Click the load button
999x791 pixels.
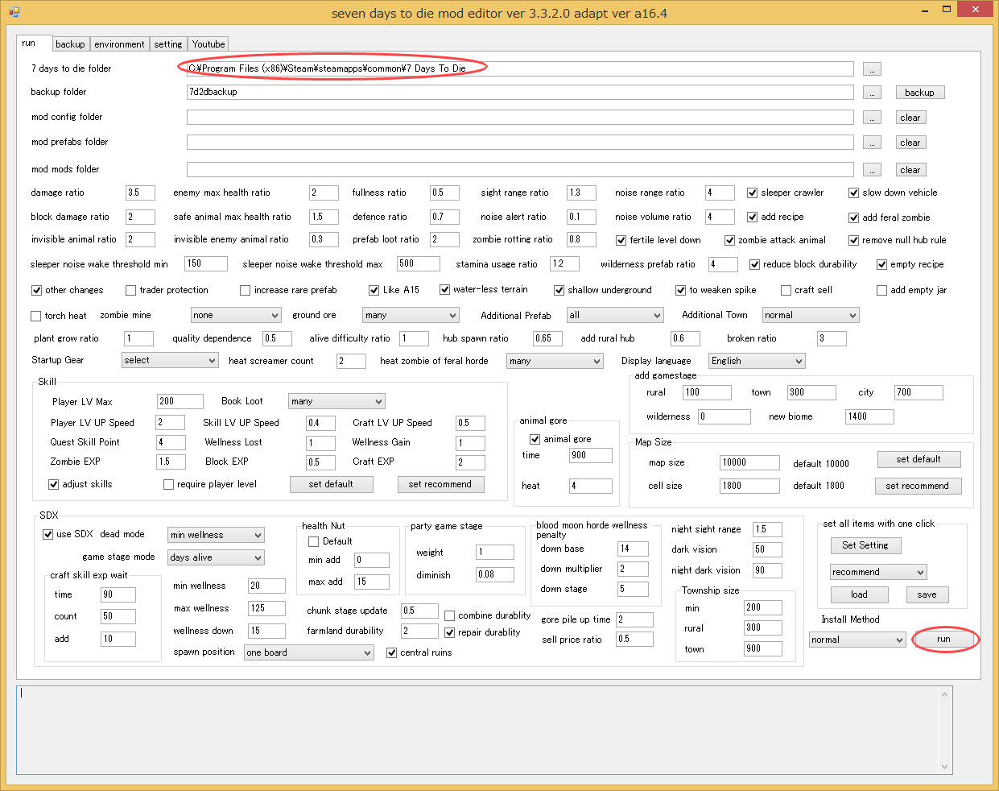click(x=859, y=594)
